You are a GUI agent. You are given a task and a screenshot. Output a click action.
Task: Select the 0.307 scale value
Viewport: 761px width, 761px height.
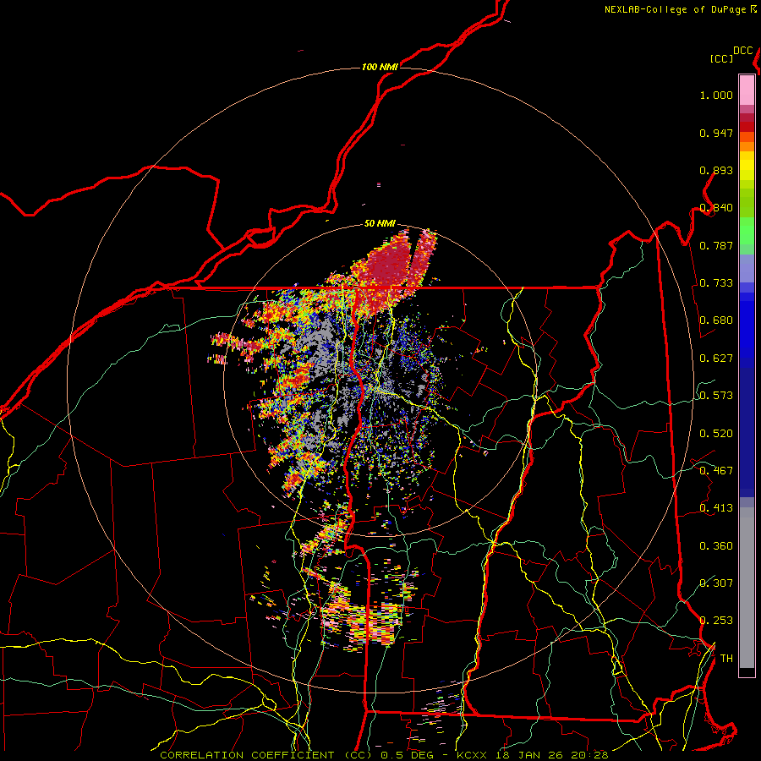716,583
